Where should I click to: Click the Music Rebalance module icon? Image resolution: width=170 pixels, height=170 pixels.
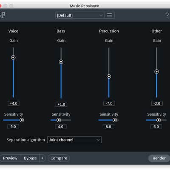pyautogui.click(x=3, y=15)
